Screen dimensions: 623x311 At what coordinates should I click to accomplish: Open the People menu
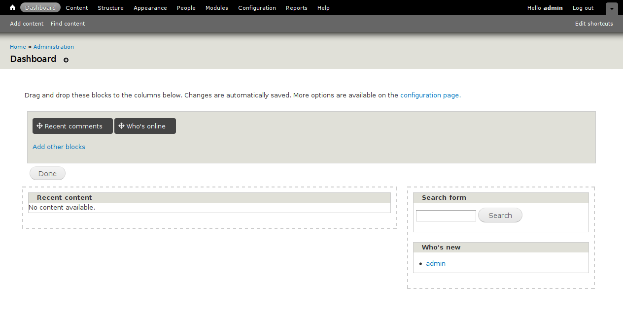coord(186,7)
